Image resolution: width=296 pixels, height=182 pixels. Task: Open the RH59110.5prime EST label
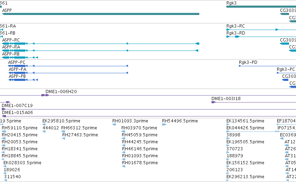pyautogui.click(x=19, y=128)
